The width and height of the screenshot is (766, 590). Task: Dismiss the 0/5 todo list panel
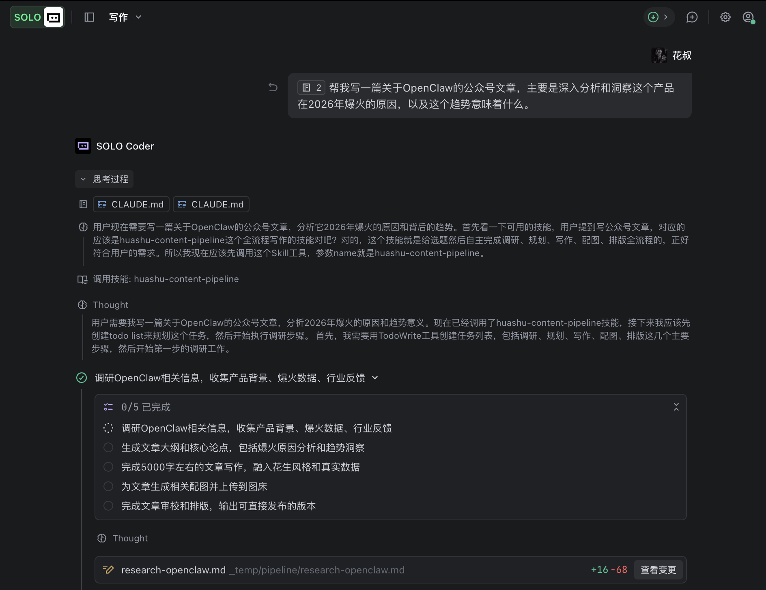pyautogui.click(x=676, y=406)
